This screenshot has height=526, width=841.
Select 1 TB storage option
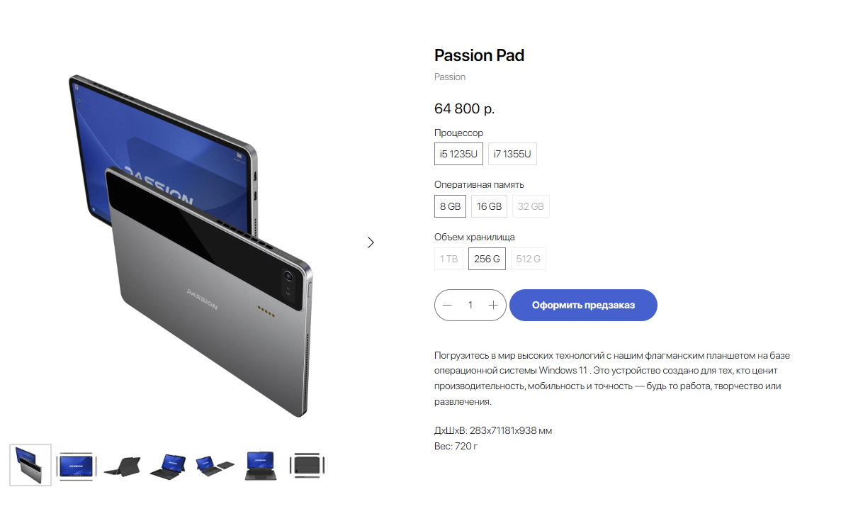coord(449,259)
